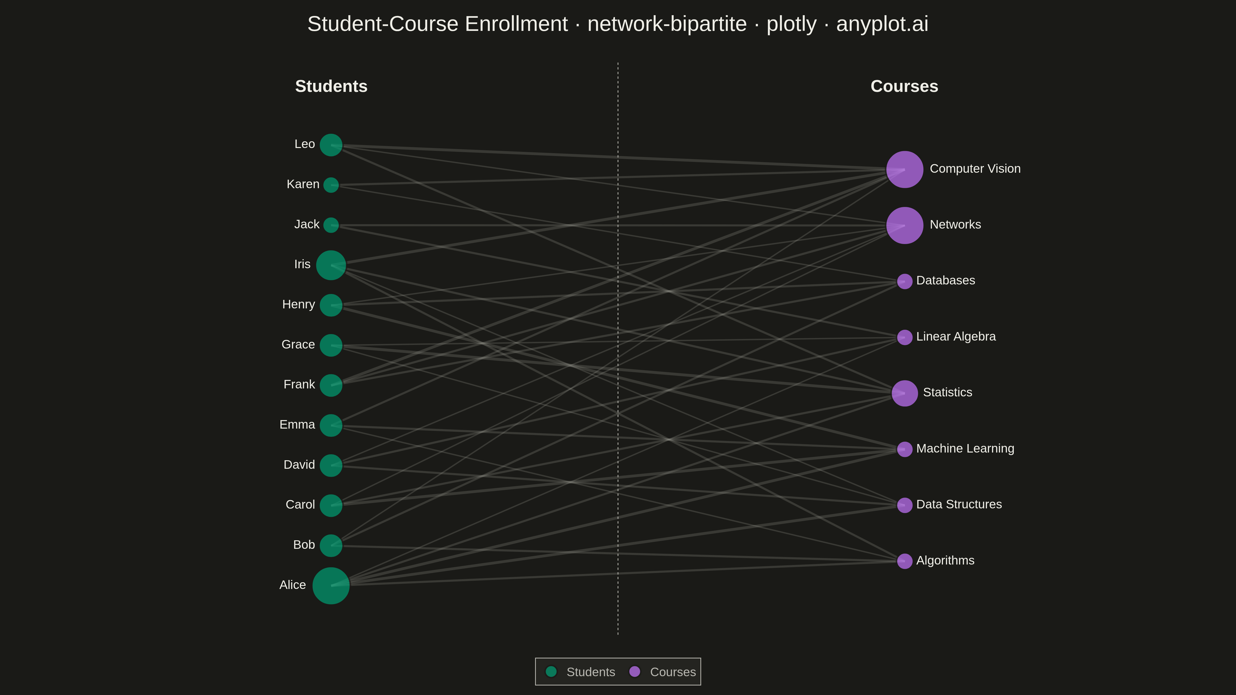Viewport: 1236px width, 695px height.
Task: Click the Alice student node
Action: point(331,586)
